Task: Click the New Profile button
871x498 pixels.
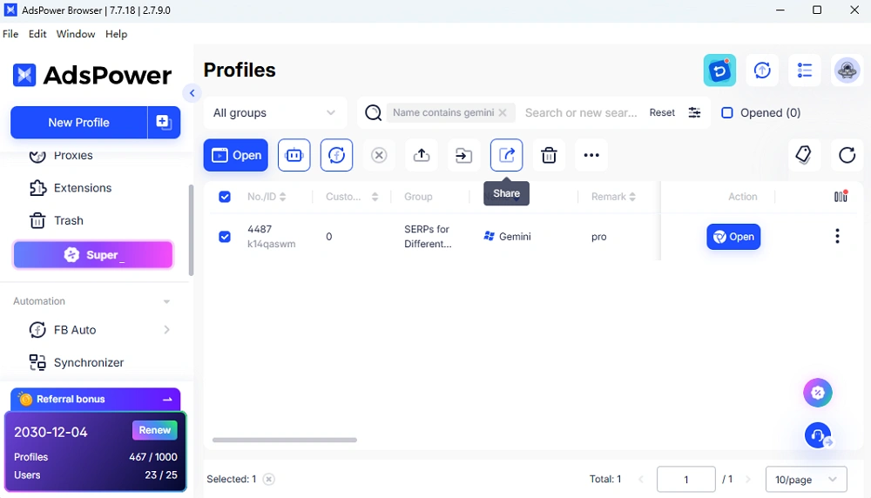Action: click(x=79, y=123)
